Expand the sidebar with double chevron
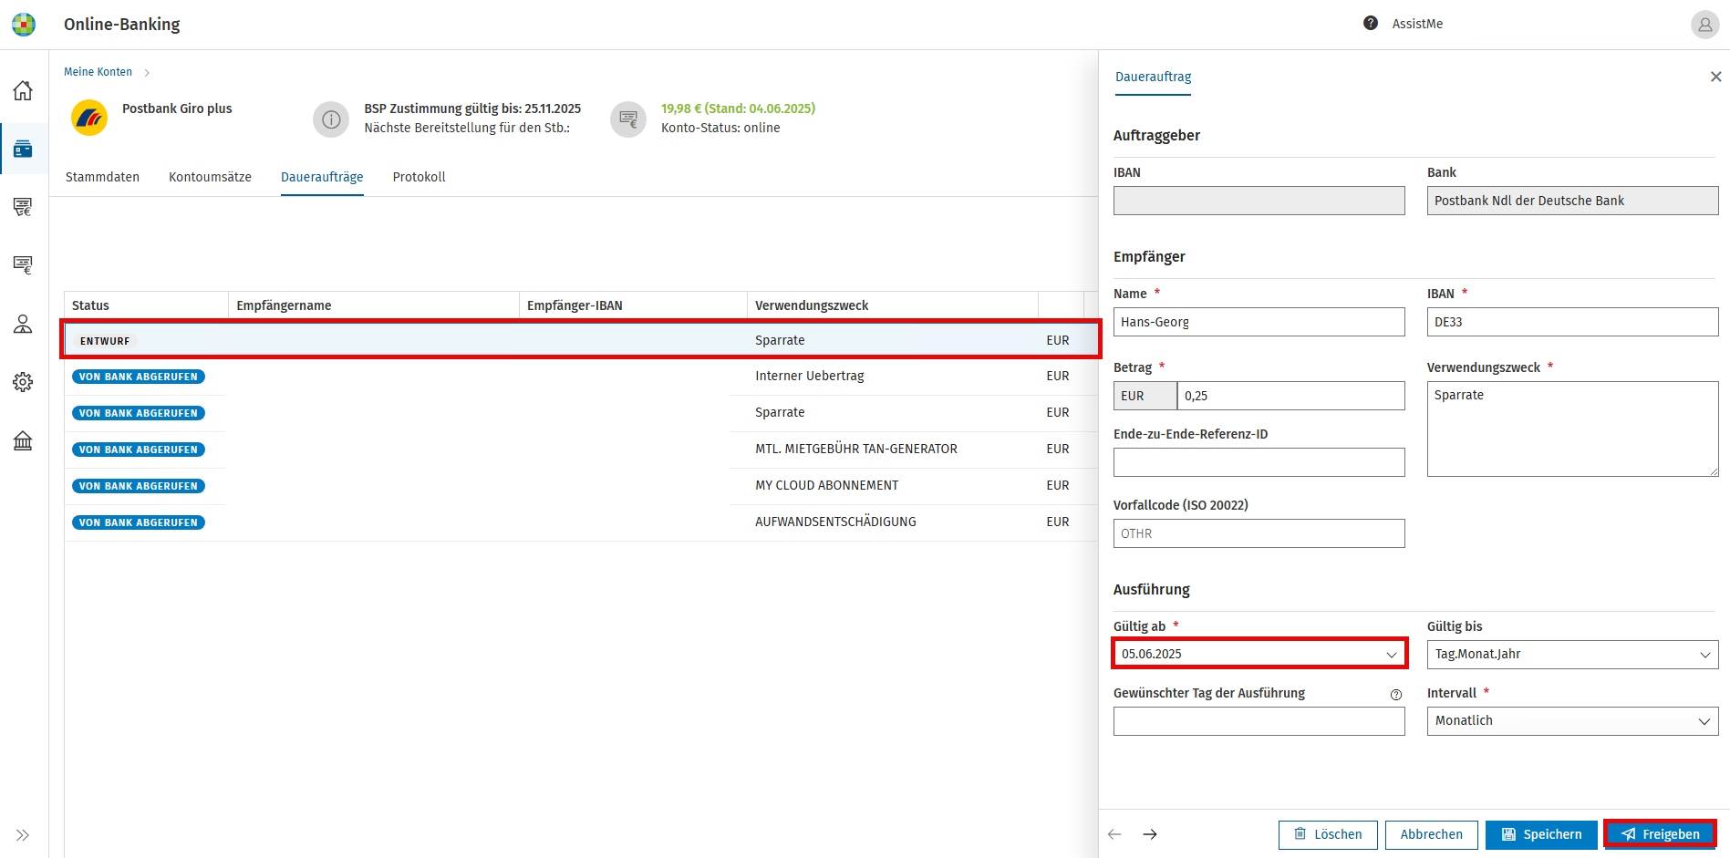This screenshot has width=1730, height=858. (23, 835)
